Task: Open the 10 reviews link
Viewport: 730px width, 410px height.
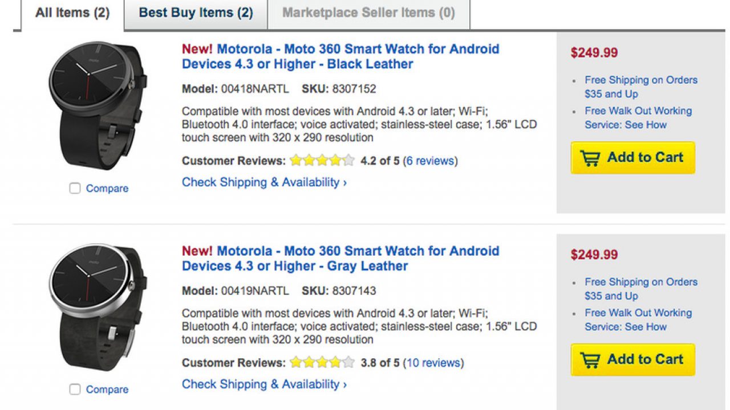Action: coord(433,363)
